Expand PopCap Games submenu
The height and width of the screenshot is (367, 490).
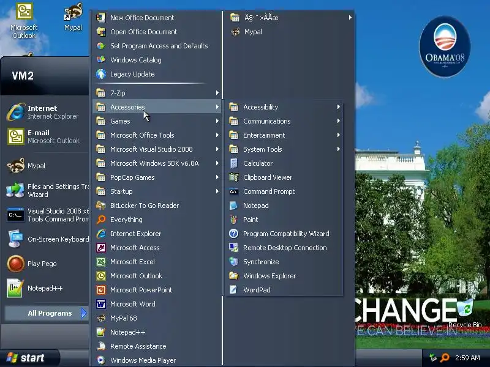(x=157, y=177)
